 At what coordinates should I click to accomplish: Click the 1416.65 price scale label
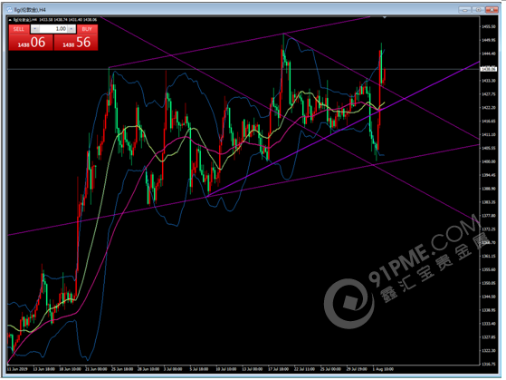[x=489, y=121]
